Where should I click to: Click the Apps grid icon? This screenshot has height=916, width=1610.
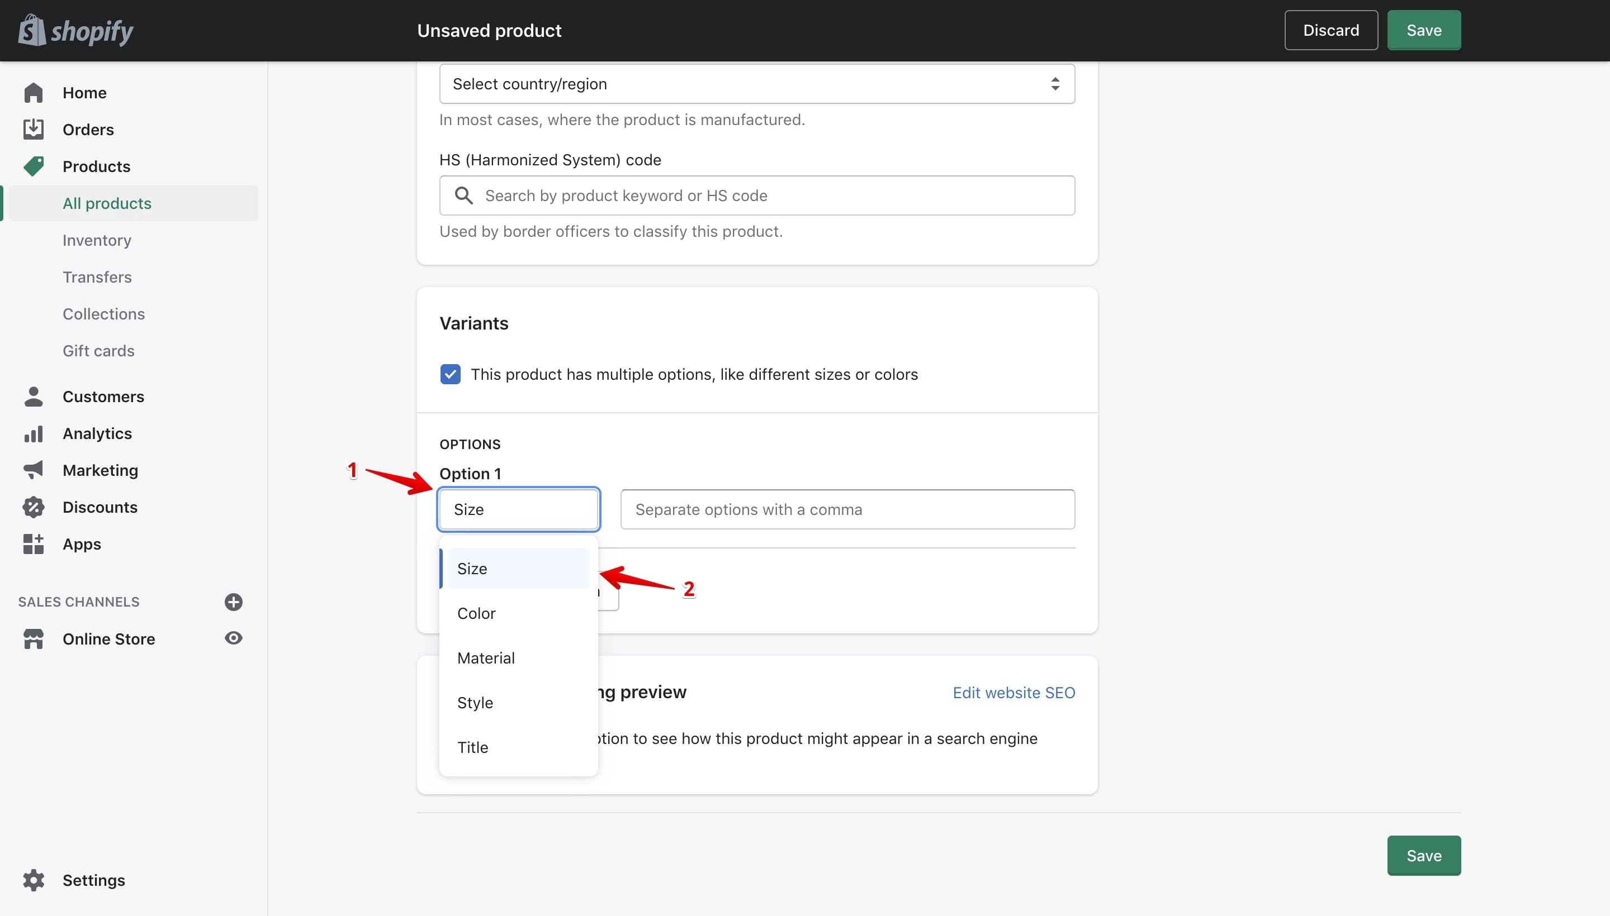(x=34, y=543)
